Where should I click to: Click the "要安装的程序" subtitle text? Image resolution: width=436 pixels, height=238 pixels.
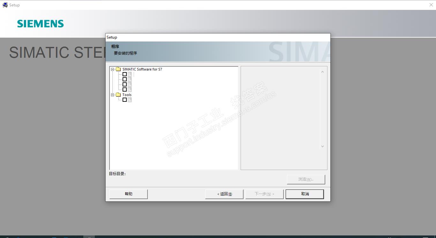pos(125,53)
